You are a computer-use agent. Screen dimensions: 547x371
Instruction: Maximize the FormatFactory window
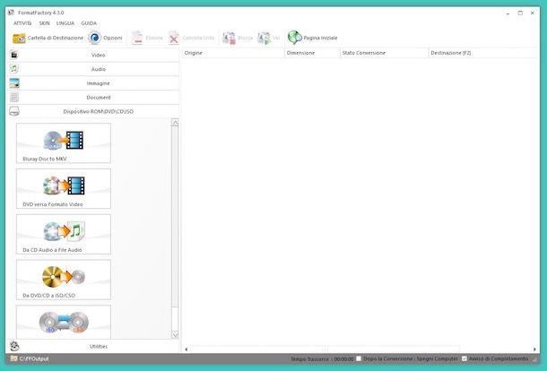[520, 13]
